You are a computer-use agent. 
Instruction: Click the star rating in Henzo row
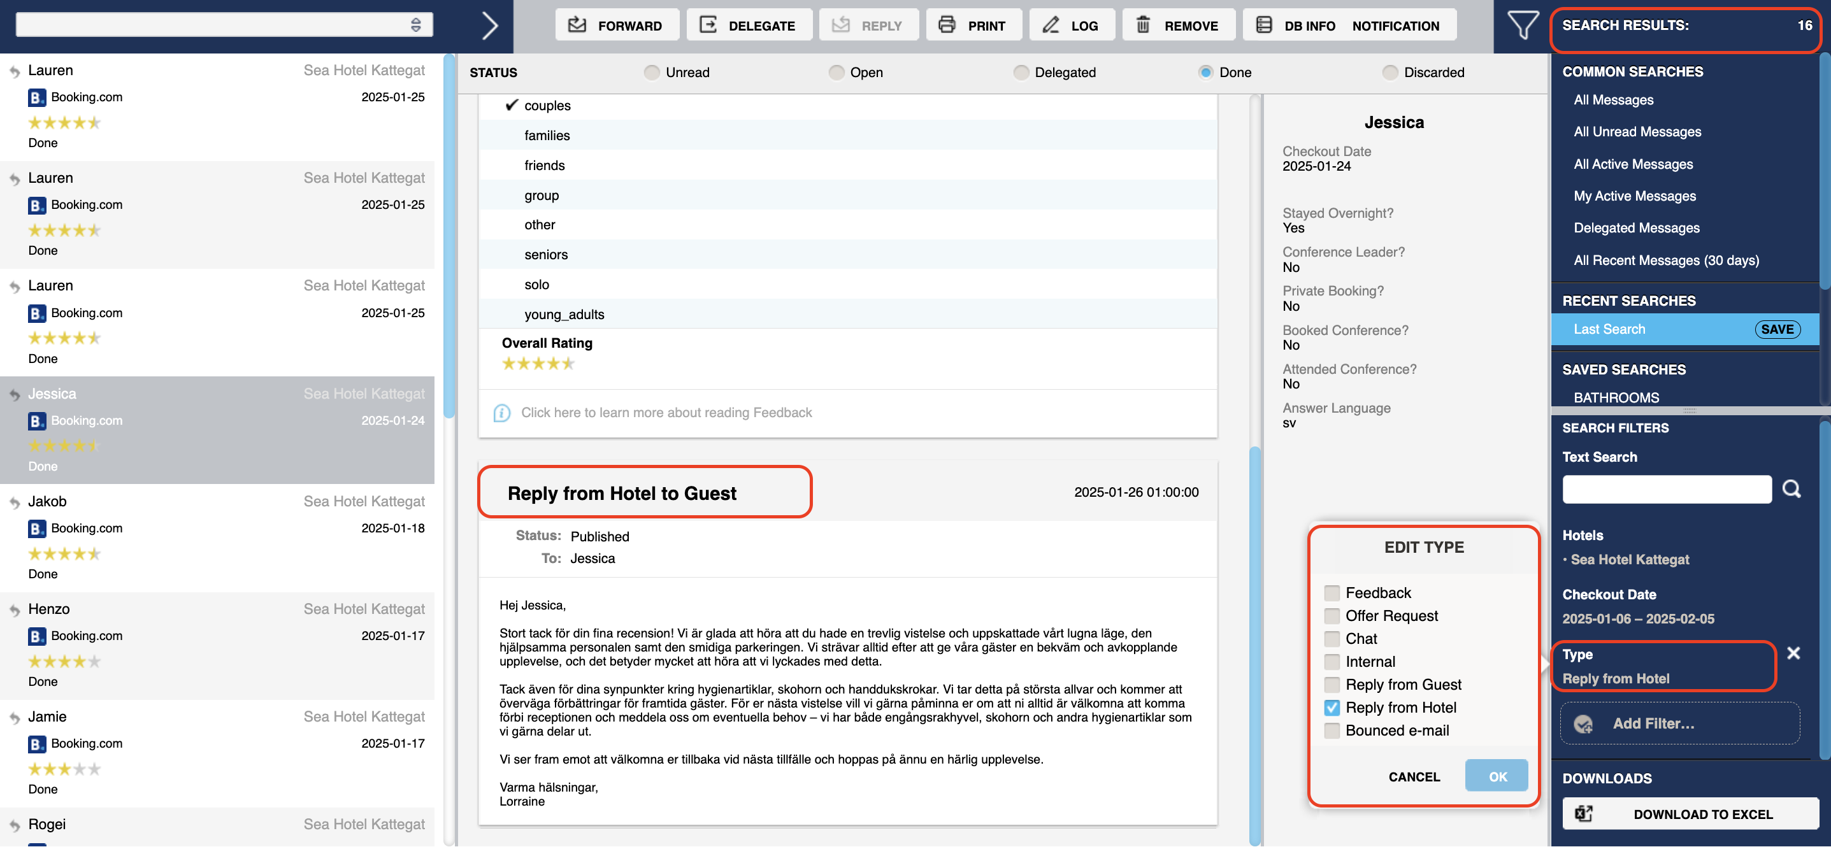click(x=65, y=662)
